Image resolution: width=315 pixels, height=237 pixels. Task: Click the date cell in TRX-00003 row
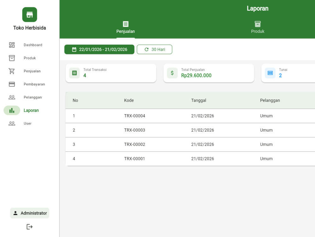coord(203,130)
